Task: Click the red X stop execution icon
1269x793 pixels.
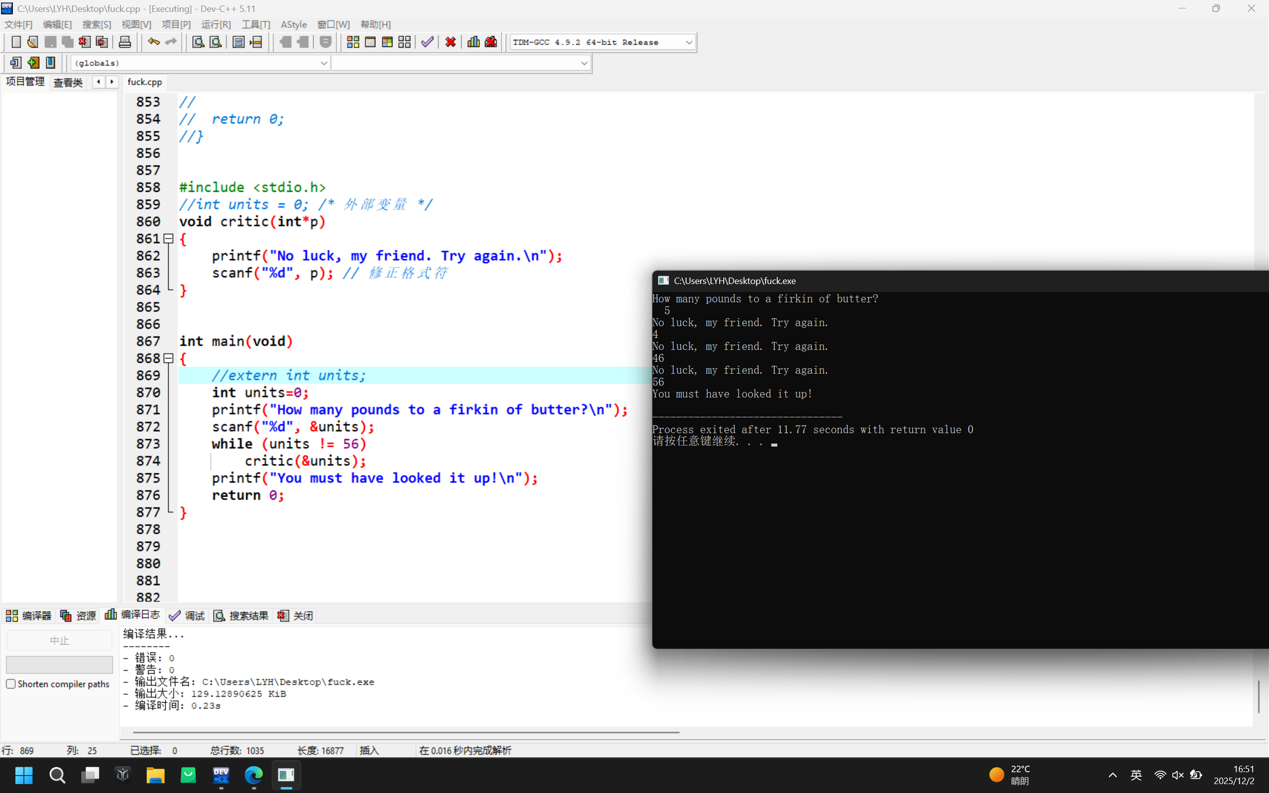Action: 451,42
